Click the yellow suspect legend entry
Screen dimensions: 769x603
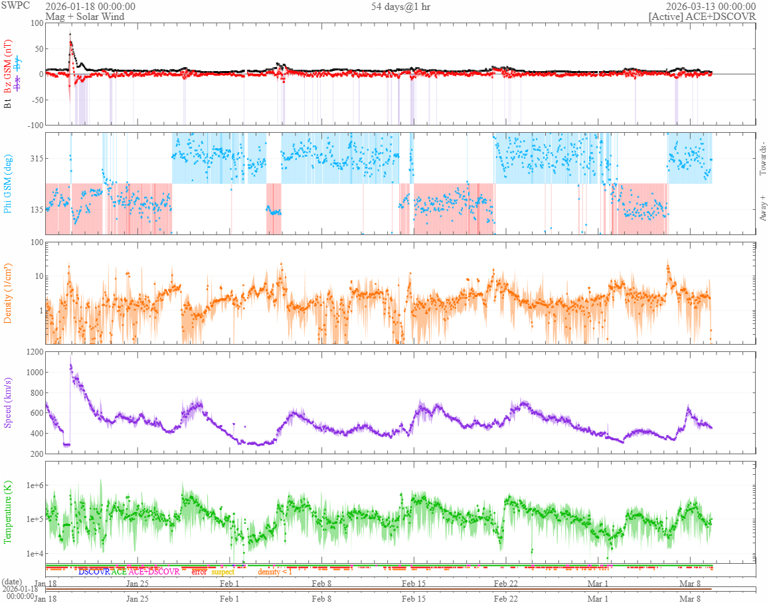click(x=222, y=572)
